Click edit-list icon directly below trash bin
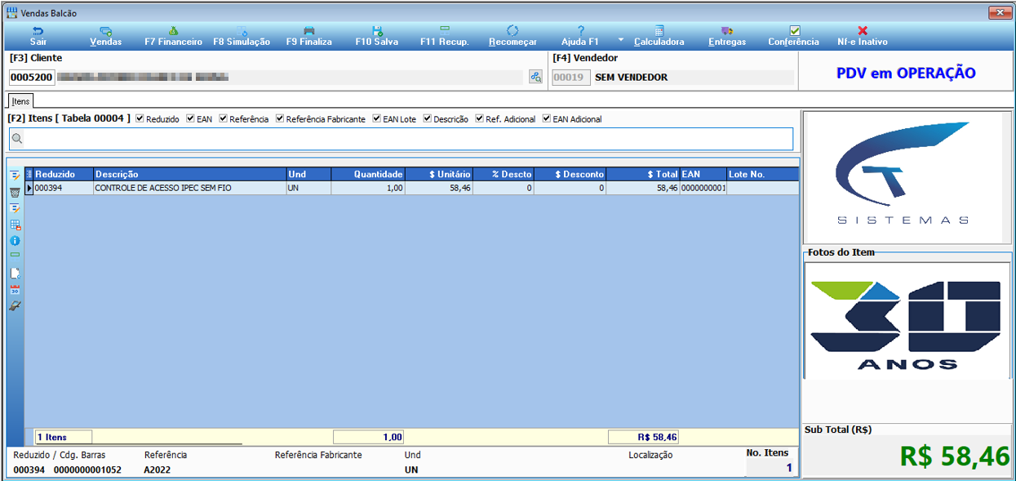 15,208
